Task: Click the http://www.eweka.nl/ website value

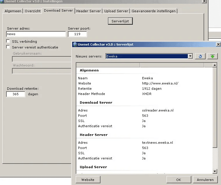Action: pyautogui.click(x=160, y=83)
